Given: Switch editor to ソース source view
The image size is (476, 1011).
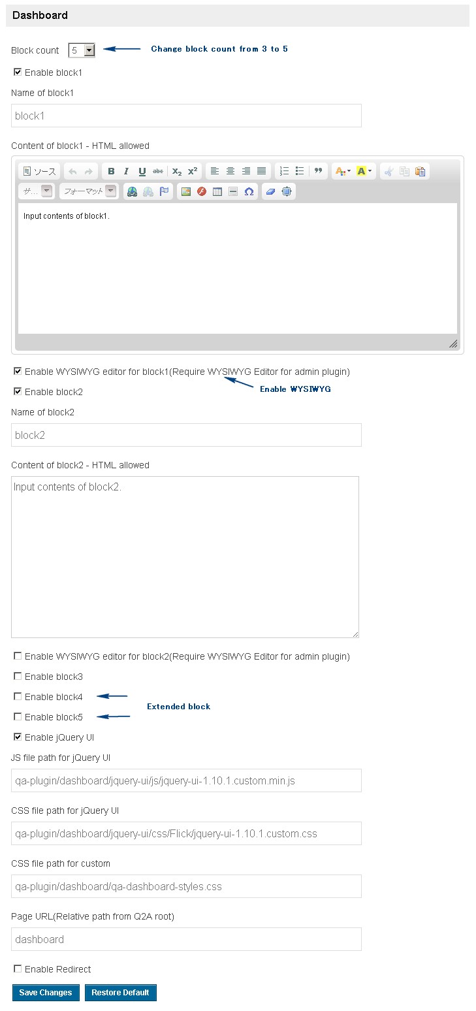Looking at the screenshot, I should [x=39, y=171].
